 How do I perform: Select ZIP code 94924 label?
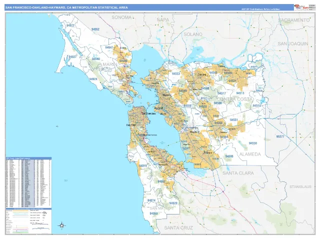click(93, 79)
